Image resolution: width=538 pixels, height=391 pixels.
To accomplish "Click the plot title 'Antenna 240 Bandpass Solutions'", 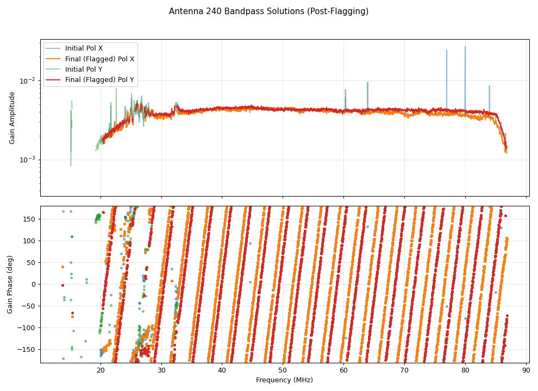I will tap(268, 11).
